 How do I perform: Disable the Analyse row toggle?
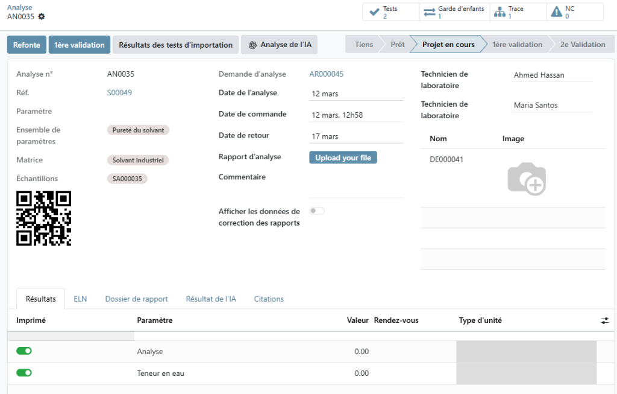pos(23,351)
